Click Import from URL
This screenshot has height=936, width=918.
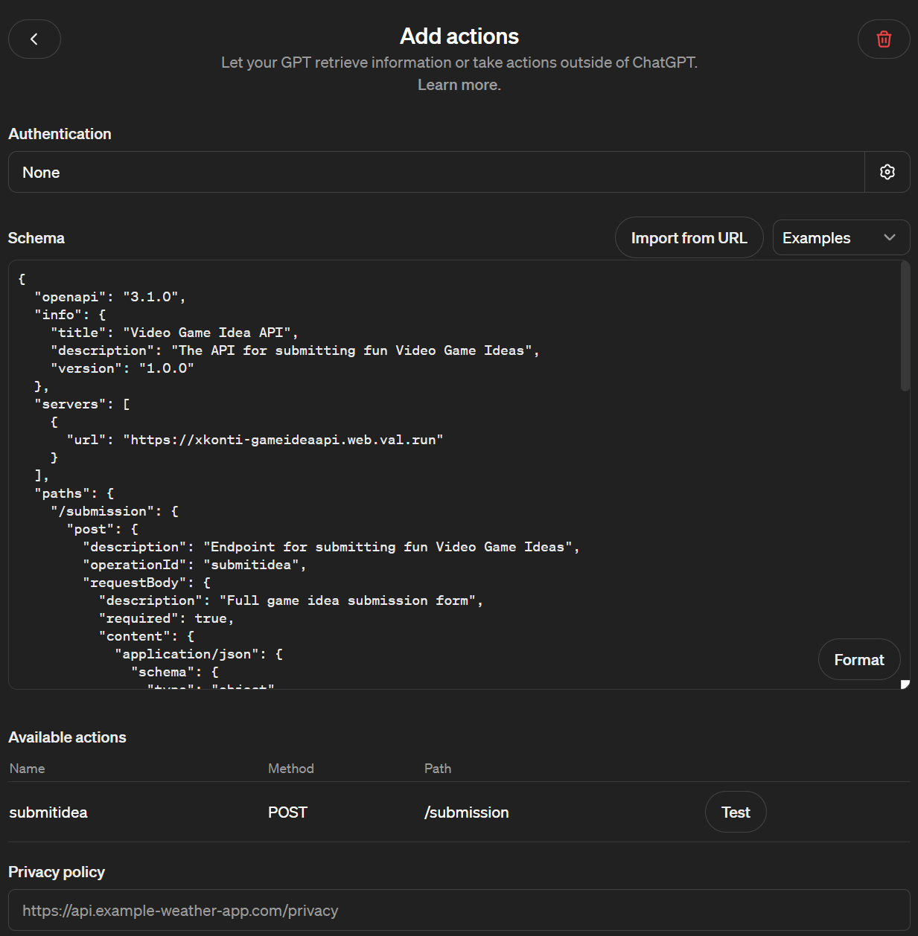coord(689,237)
